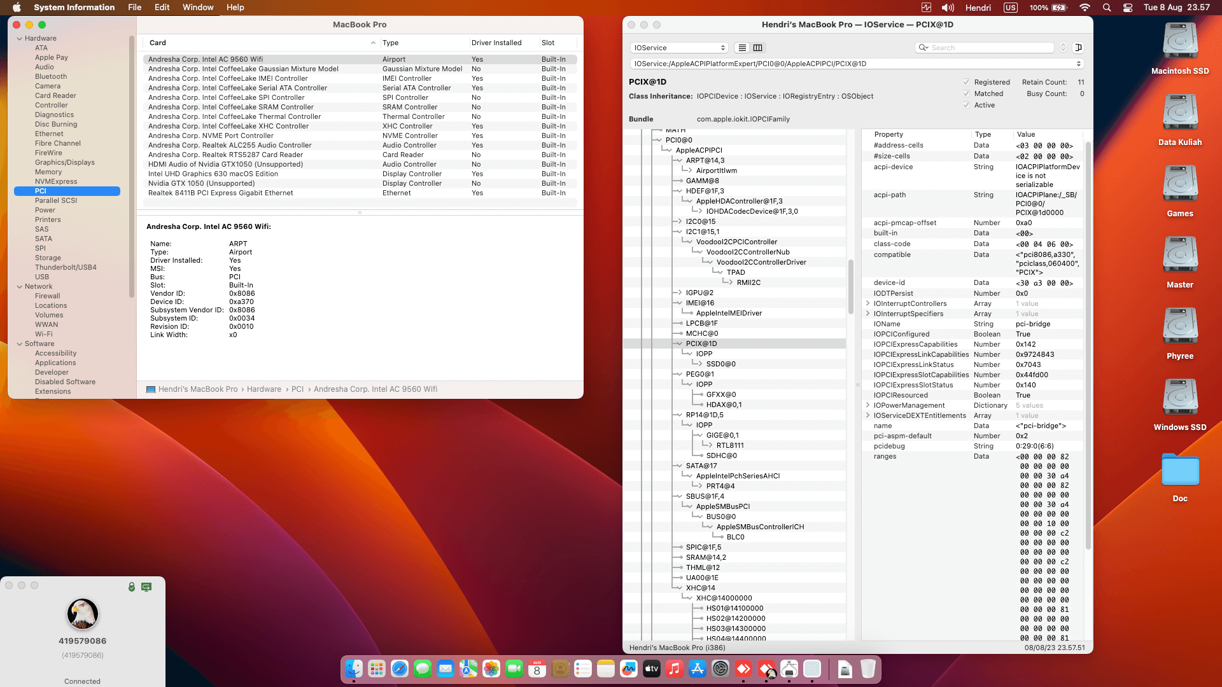Open Spotlight search in menu bar
The image size is (1222, 687).
click(x=1107, y=8)
